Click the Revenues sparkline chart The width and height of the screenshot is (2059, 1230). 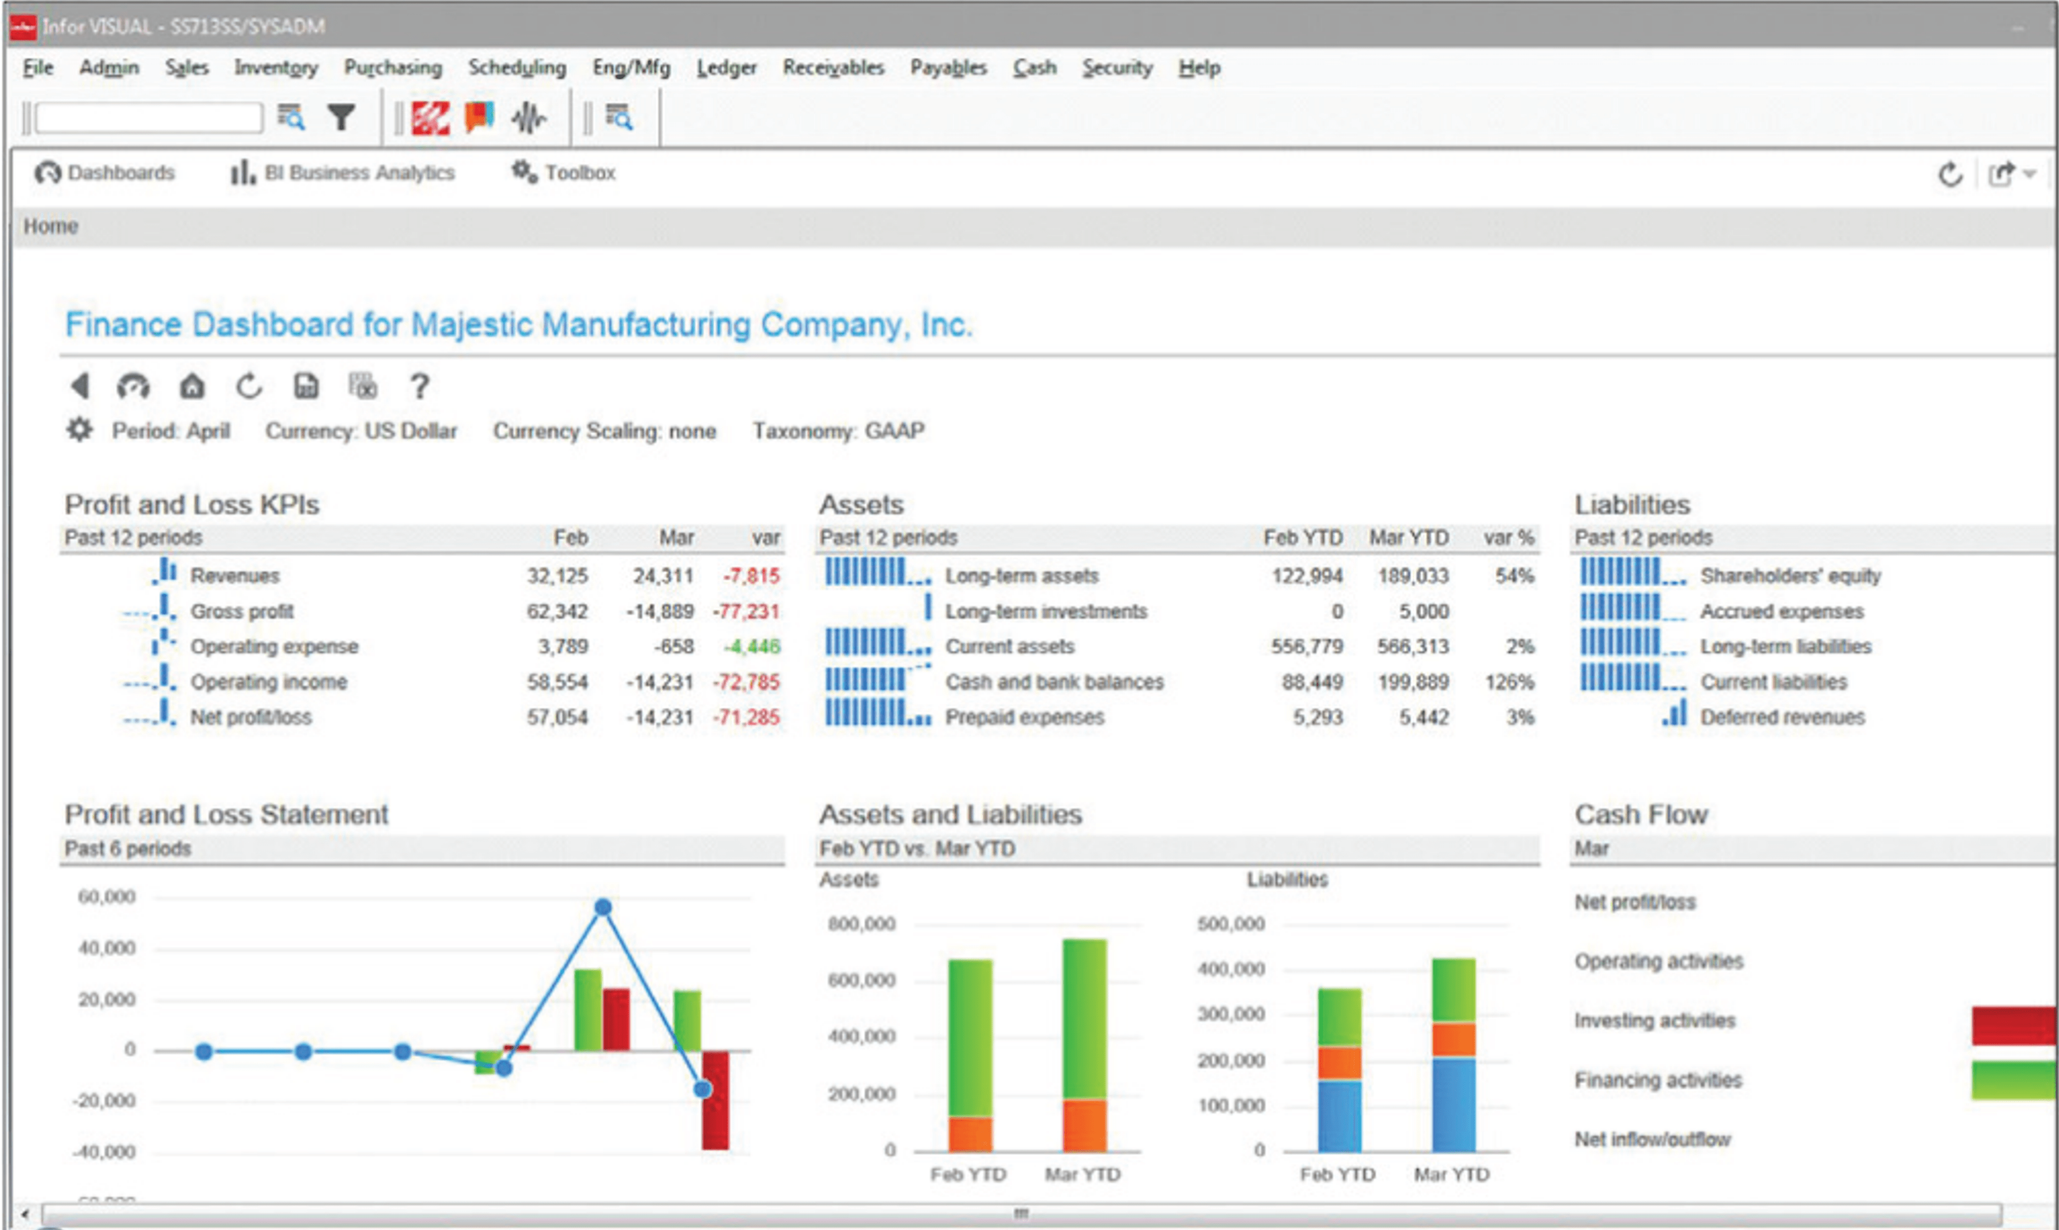click(x=165, y=572)
